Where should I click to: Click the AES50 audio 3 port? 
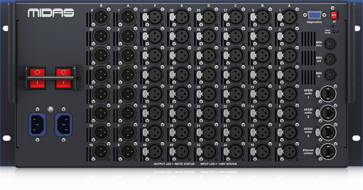pyautogui.click(x=328, y=131)
